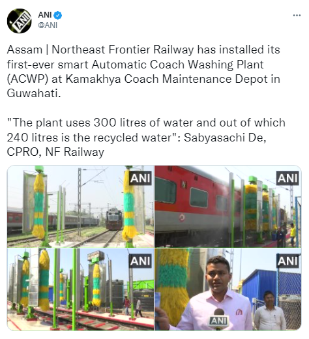Screen dimensions: 309x339
Task: Click the ANI watermark on the interview photo
Action: coord(287,261)
